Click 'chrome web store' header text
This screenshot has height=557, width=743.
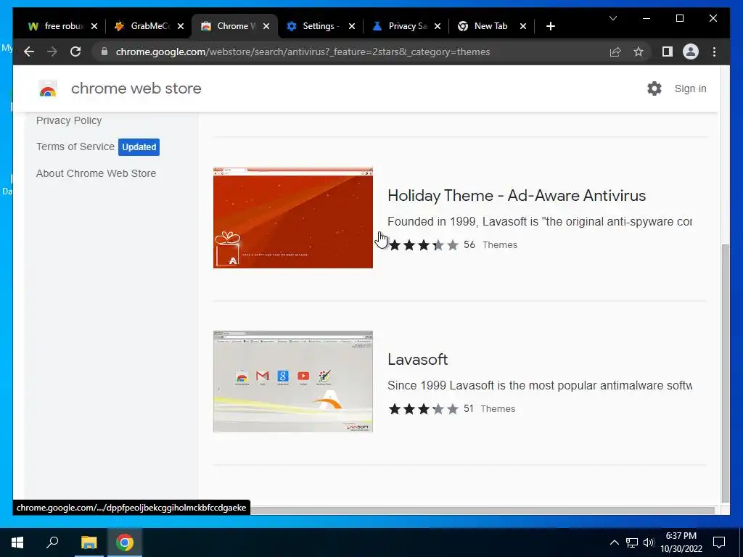136,88
